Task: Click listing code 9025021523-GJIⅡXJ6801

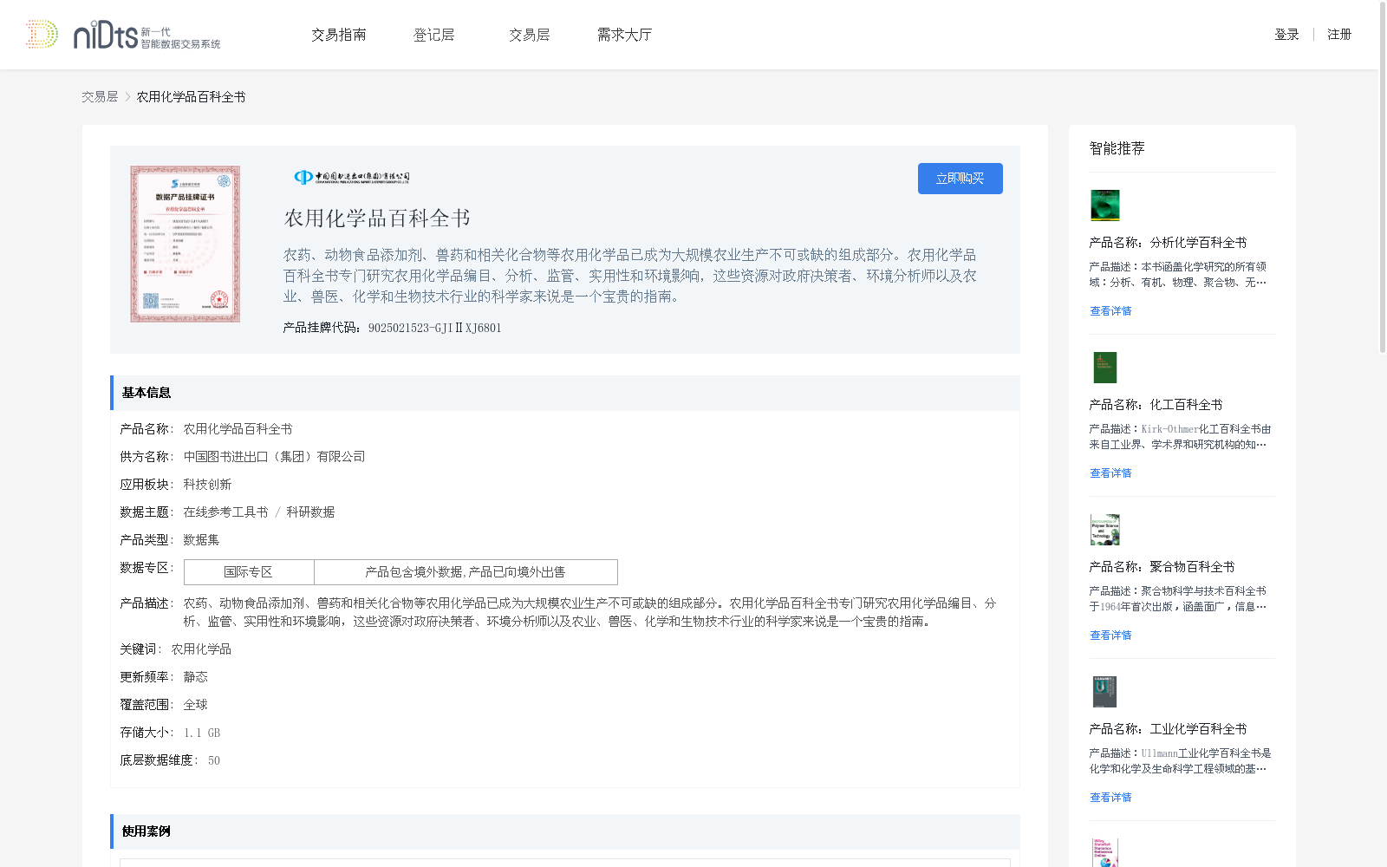Action: pos(434,328)
